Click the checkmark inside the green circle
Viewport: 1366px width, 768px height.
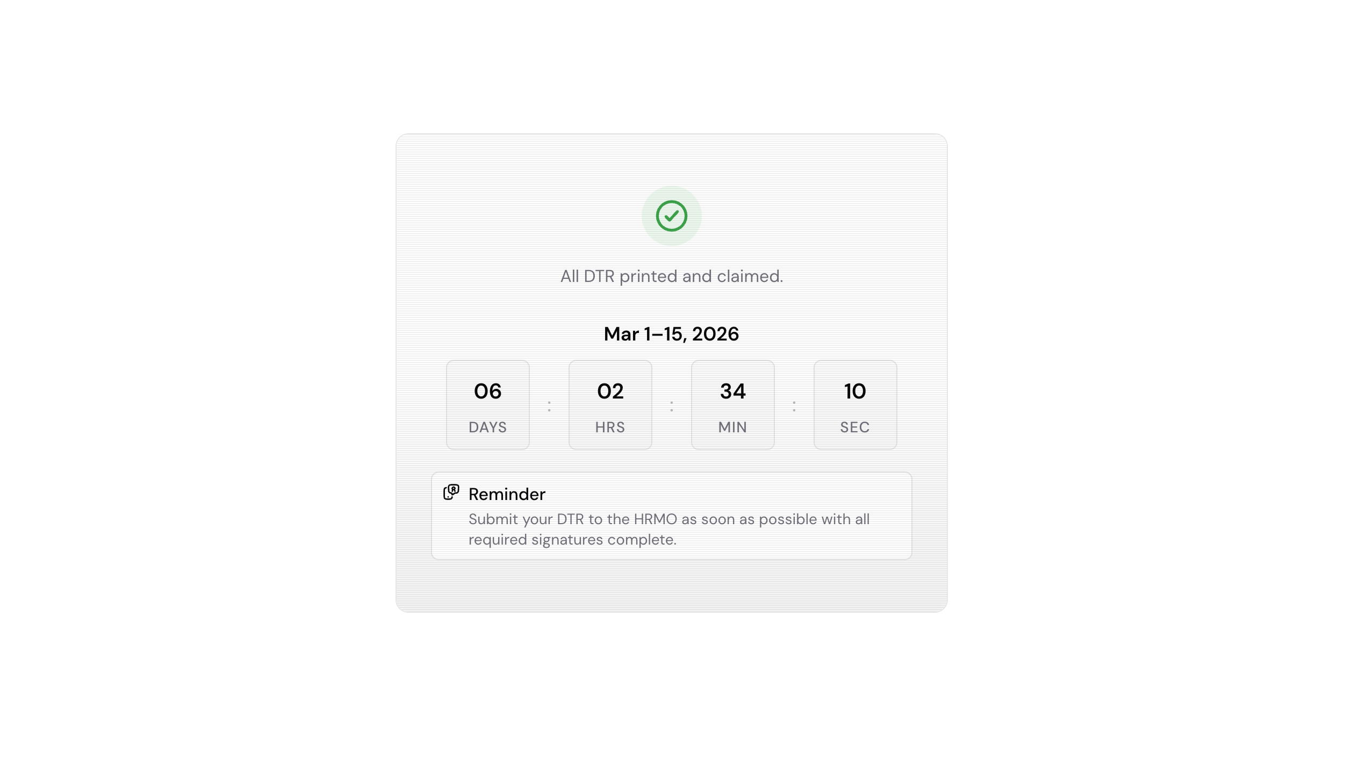(x=672, y=215)
